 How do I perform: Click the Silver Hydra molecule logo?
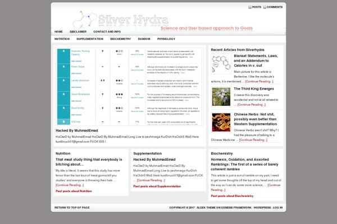(x=84, y=19)
